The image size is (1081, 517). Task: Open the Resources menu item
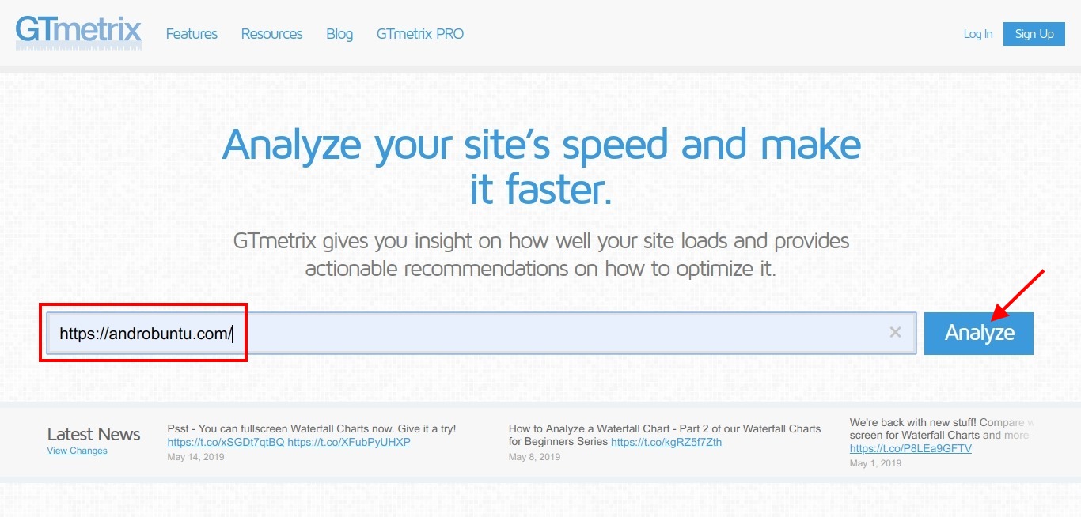pyautogui.click(x=271, y=34)
